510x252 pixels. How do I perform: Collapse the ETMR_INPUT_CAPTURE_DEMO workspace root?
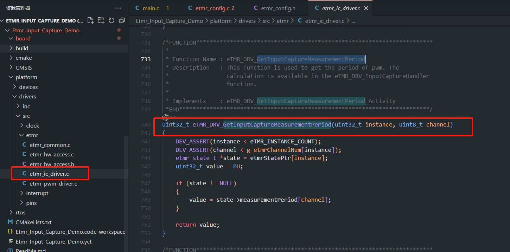pyautogui.click(x=2, y=20)
